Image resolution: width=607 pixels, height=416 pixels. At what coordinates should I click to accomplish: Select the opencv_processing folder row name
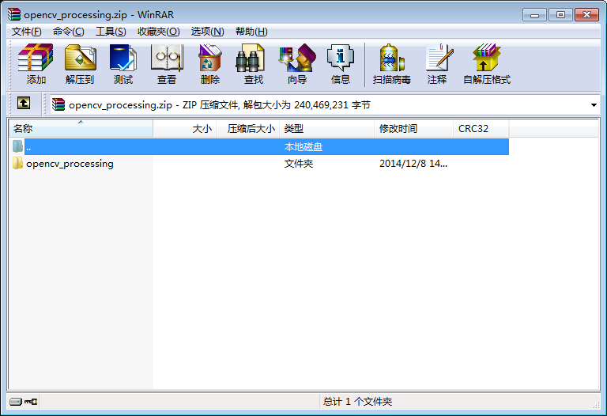(70, 164)
